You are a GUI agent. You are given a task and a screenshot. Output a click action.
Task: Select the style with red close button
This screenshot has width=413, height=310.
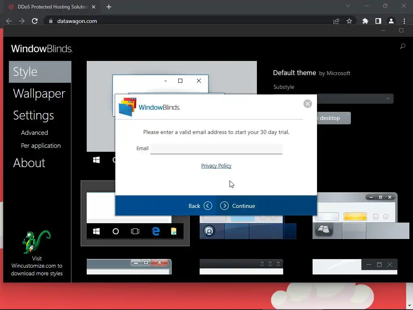129,266
